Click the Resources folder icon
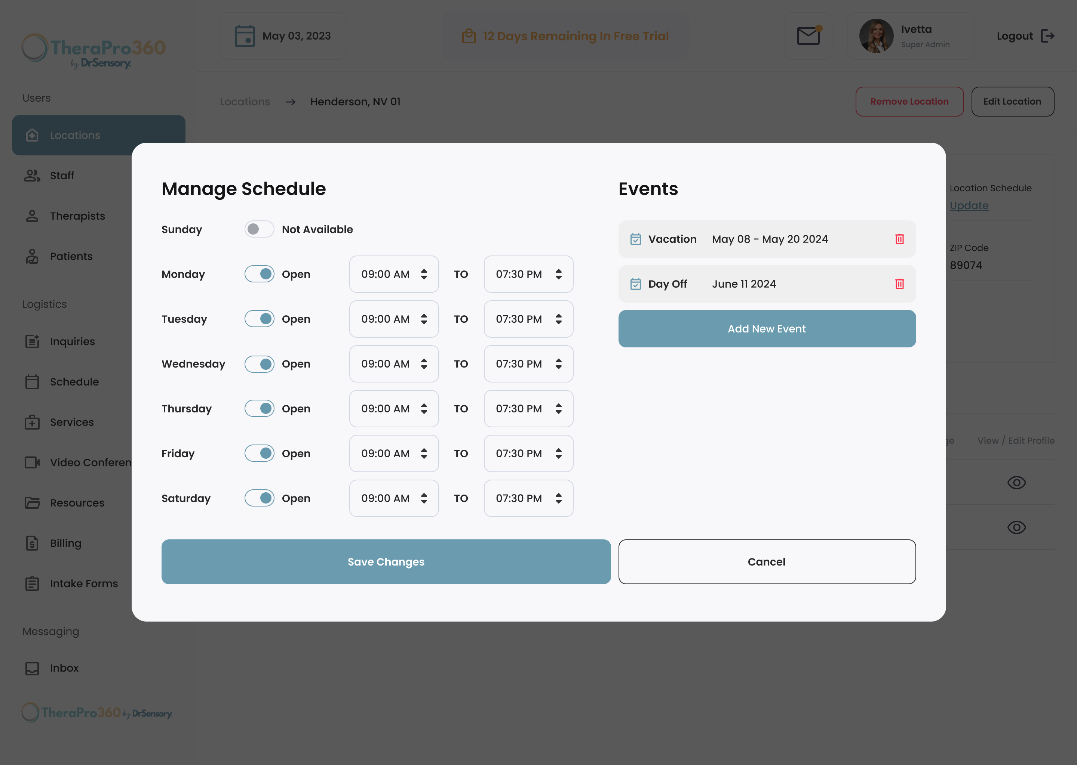 click(32, 503)
